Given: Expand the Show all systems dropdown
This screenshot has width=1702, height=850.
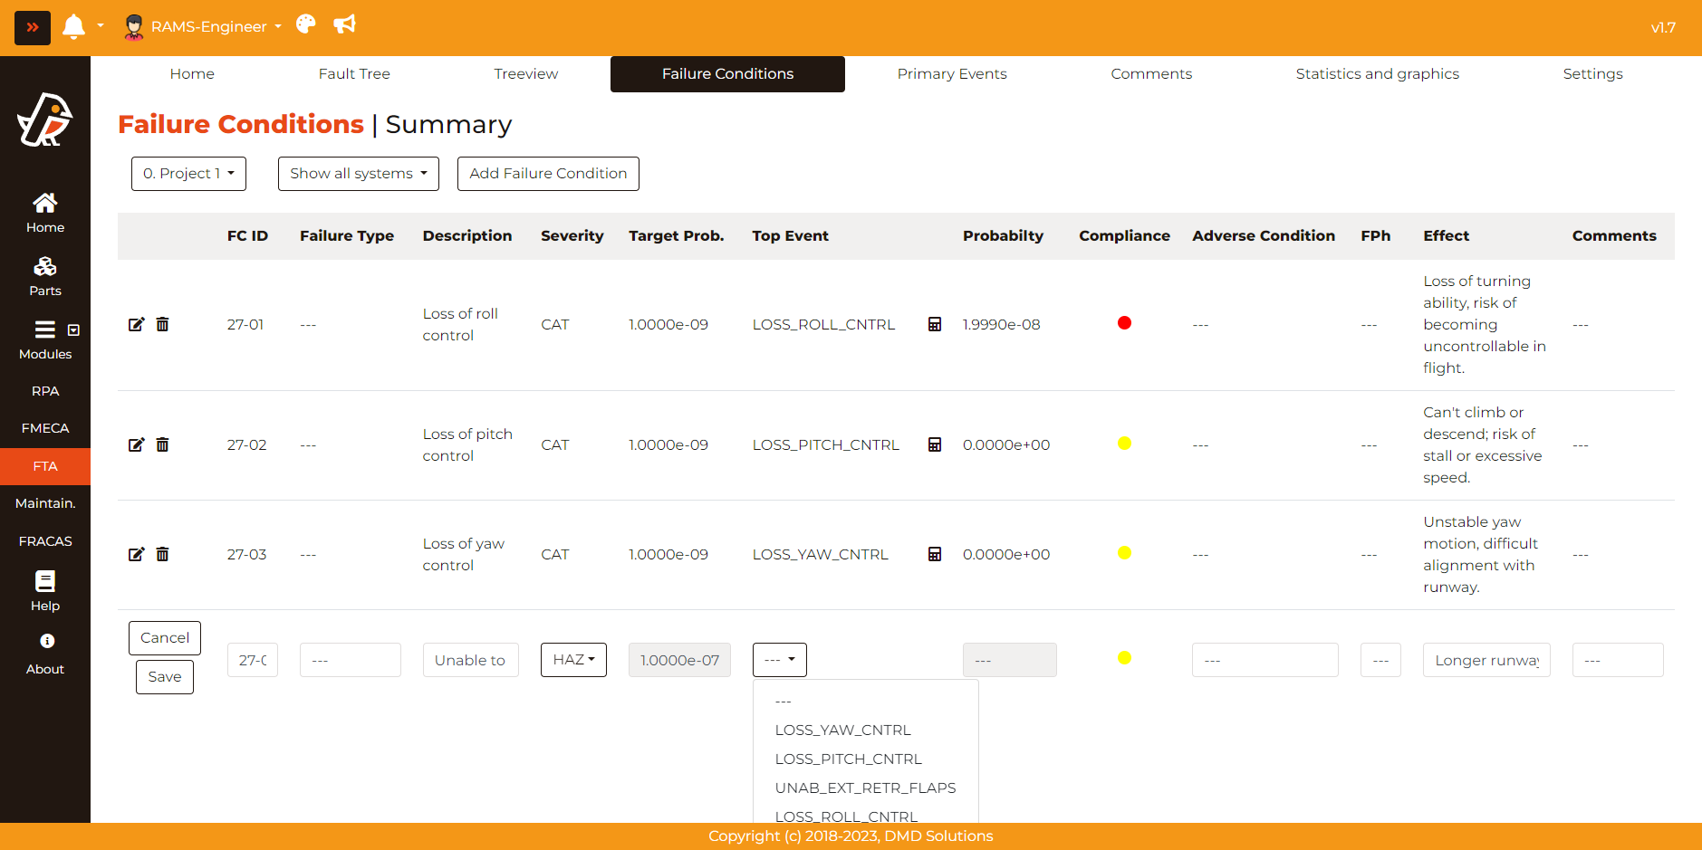Looking at the screenshot, I should [x=358, y=174].
